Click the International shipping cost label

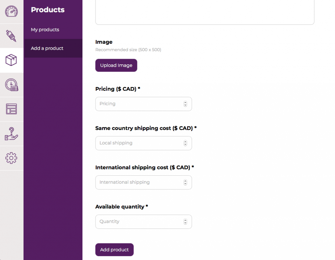[x=145, y=168]
